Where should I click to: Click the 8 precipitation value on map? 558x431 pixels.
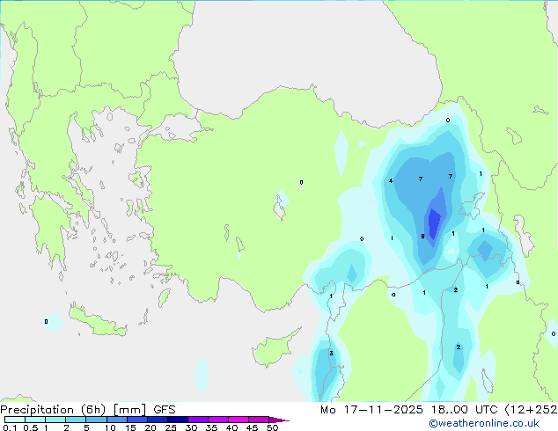click(x=422, y=236)
